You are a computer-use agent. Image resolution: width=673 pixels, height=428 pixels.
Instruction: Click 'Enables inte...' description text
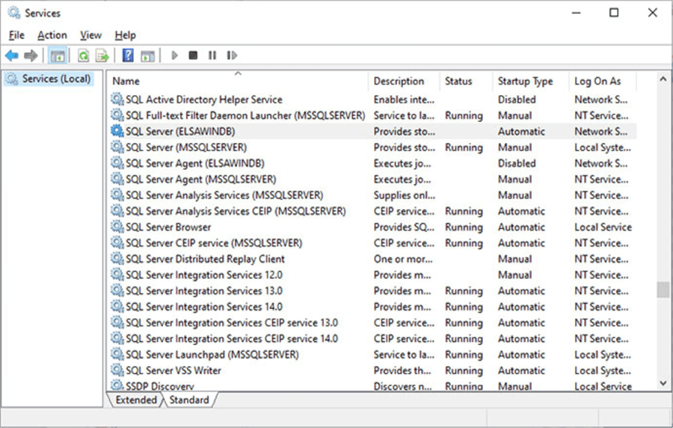pos(404,100)
